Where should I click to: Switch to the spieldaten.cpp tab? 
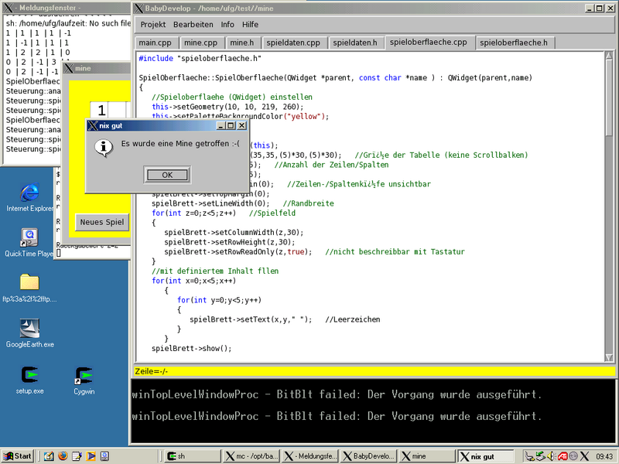(x=293, y=43)
